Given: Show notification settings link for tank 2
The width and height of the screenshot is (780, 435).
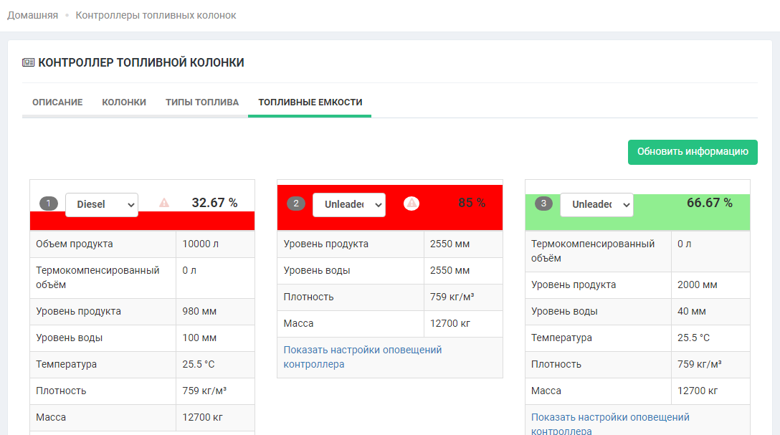Looking at the screenshot, I should (x=362, y=357).
